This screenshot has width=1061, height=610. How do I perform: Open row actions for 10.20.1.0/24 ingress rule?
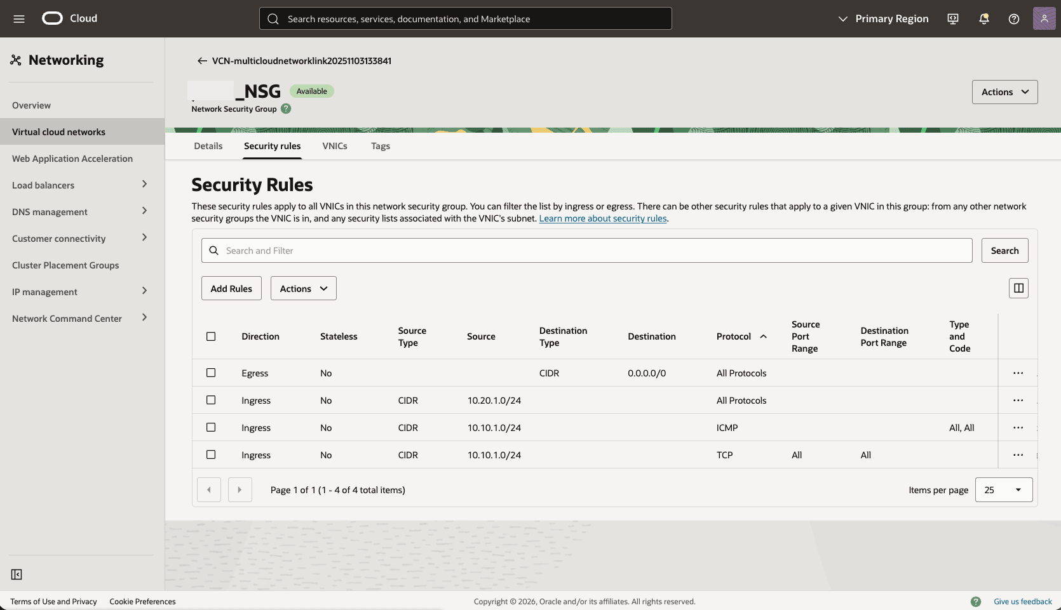(1018, 401)
